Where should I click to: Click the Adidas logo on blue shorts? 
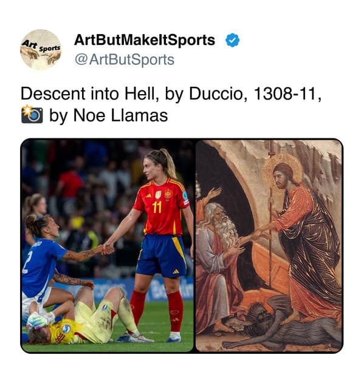[176, 271]
